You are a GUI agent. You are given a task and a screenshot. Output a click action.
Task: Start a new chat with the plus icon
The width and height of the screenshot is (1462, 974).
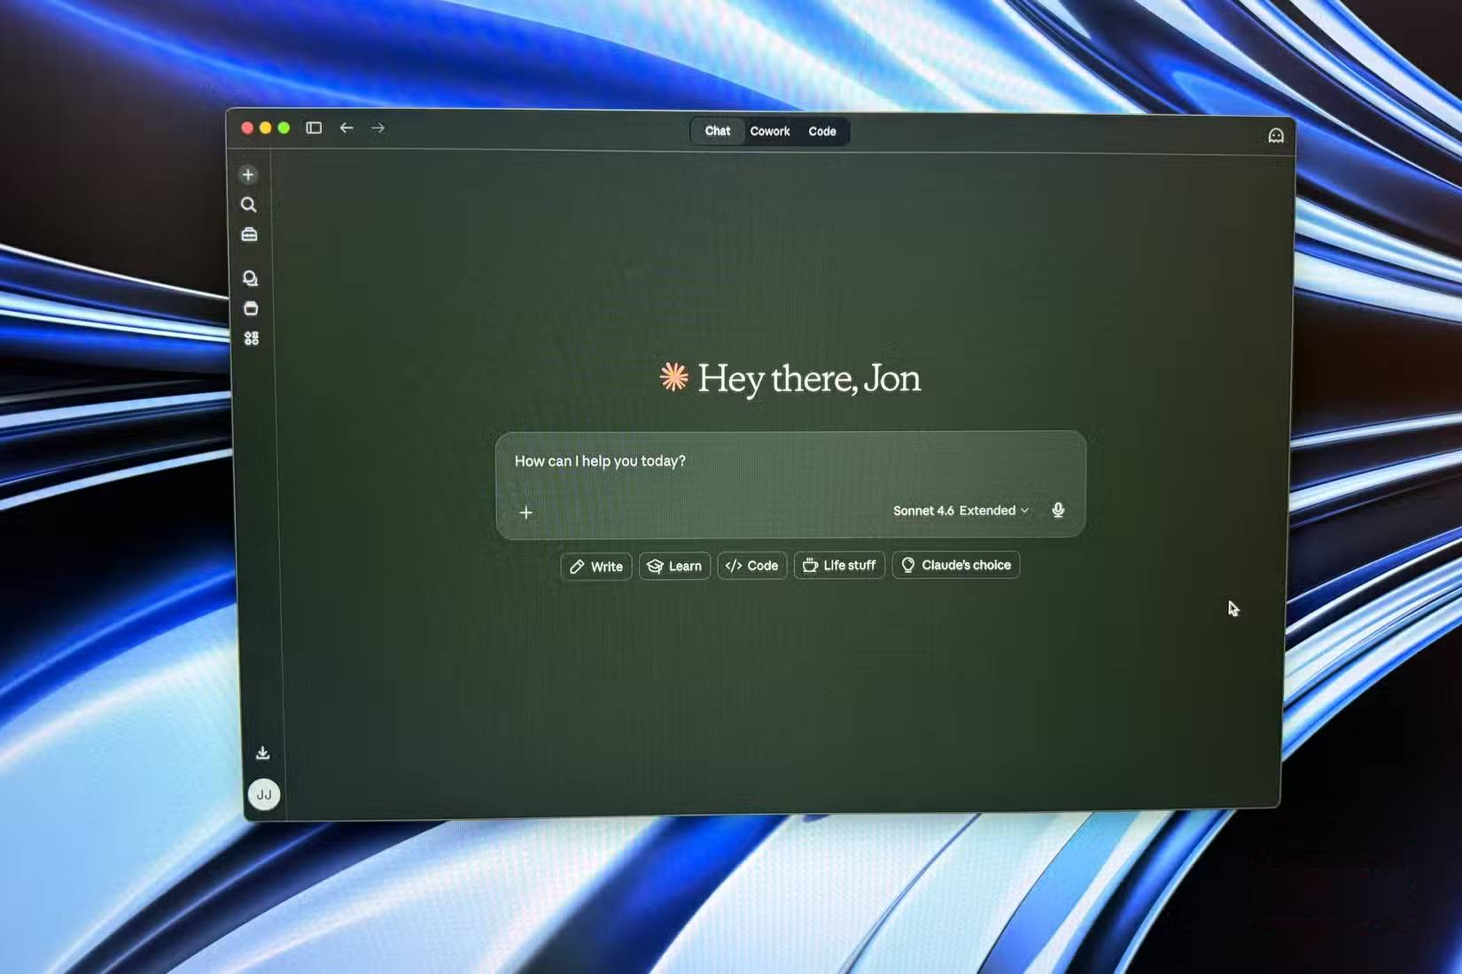coord(248,174)
